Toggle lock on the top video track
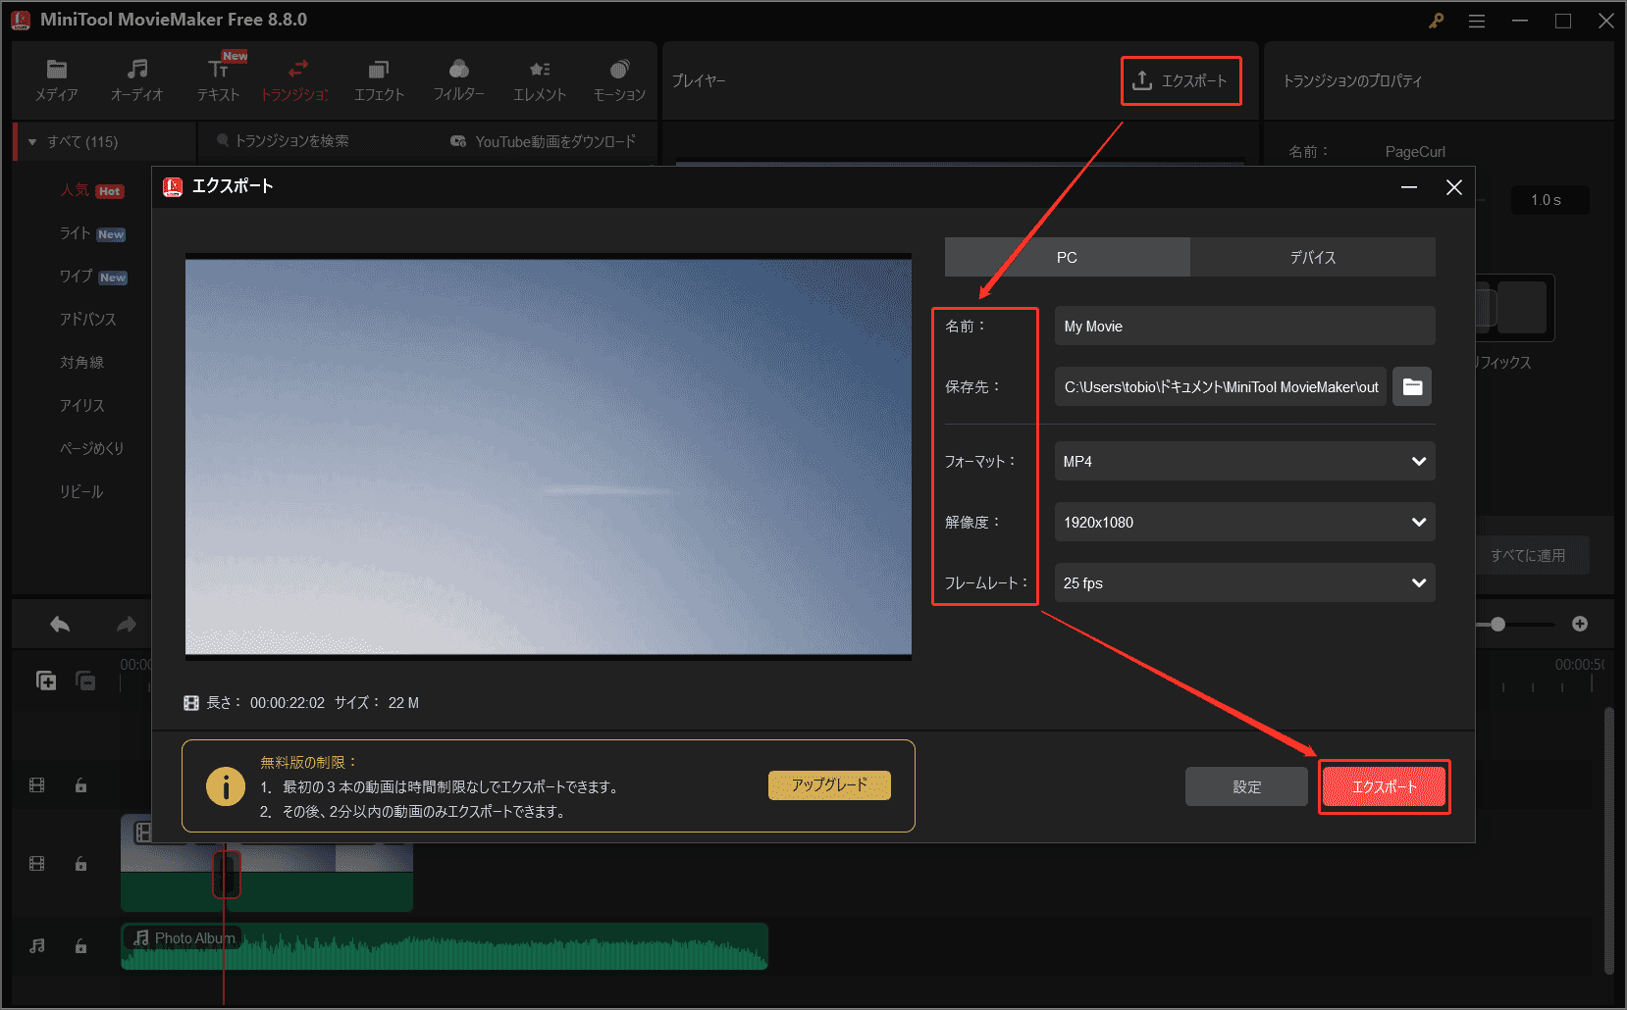This screenshot has width=1627, height=1010. [x=80, y=785]
